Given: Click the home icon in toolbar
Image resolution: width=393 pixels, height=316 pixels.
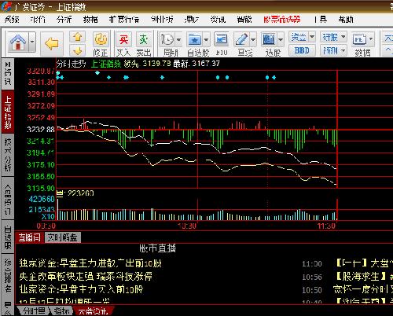Looking at the screenshot, I should pyautogui.click(x=18, y=42).
